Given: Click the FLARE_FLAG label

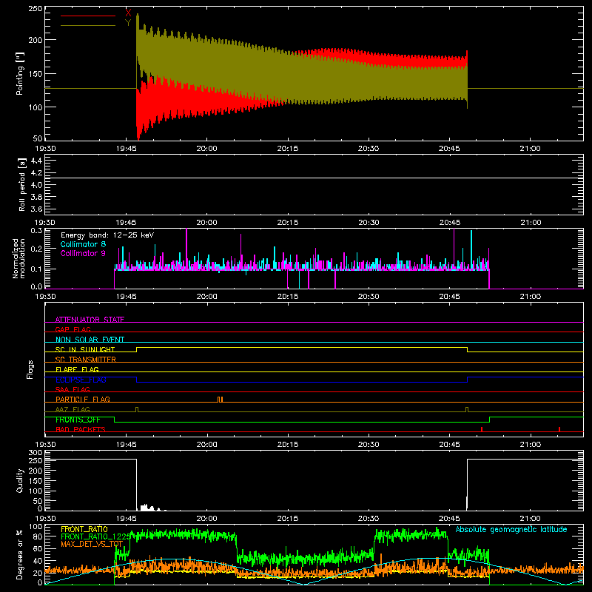Looking at the screenshot, I should [77, 369].
